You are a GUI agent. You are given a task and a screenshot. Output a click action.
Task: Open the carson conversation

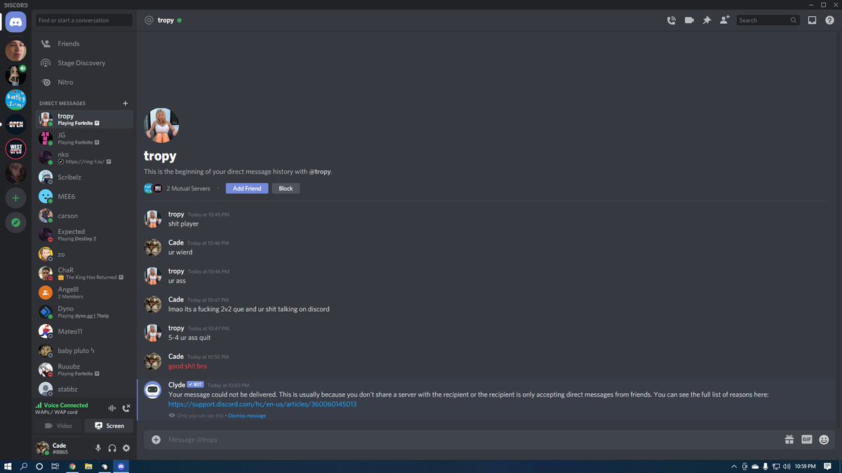tap(84, 216)
